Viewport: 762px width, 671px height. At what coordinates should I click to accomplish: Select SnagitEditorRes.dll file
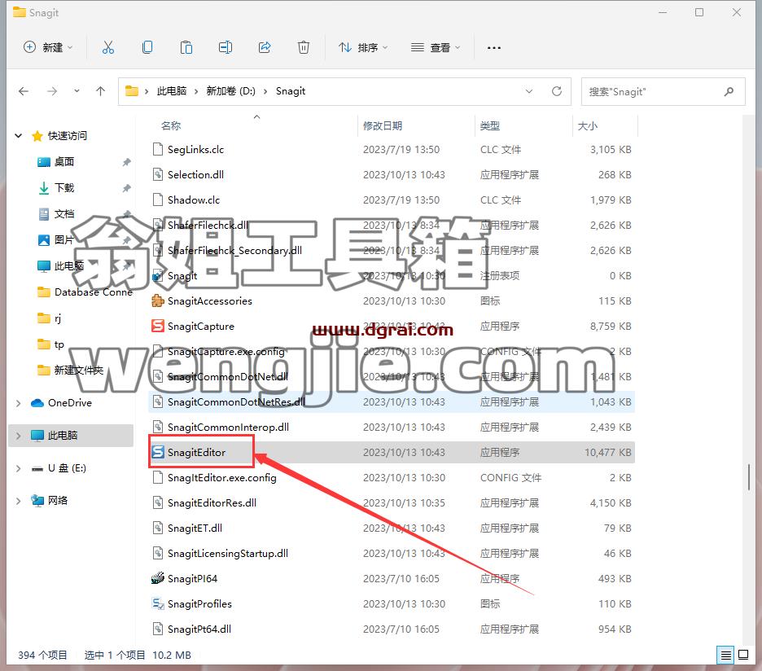pos(392,502)
